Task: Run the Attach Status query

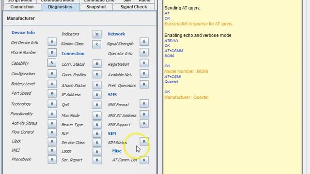Action: (97, 85)
